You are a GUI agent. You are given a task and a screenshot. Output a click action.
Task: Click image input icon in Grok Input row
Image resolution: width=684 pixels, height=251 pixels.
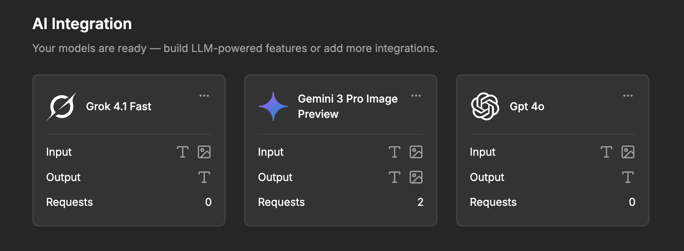click(204, 152)
